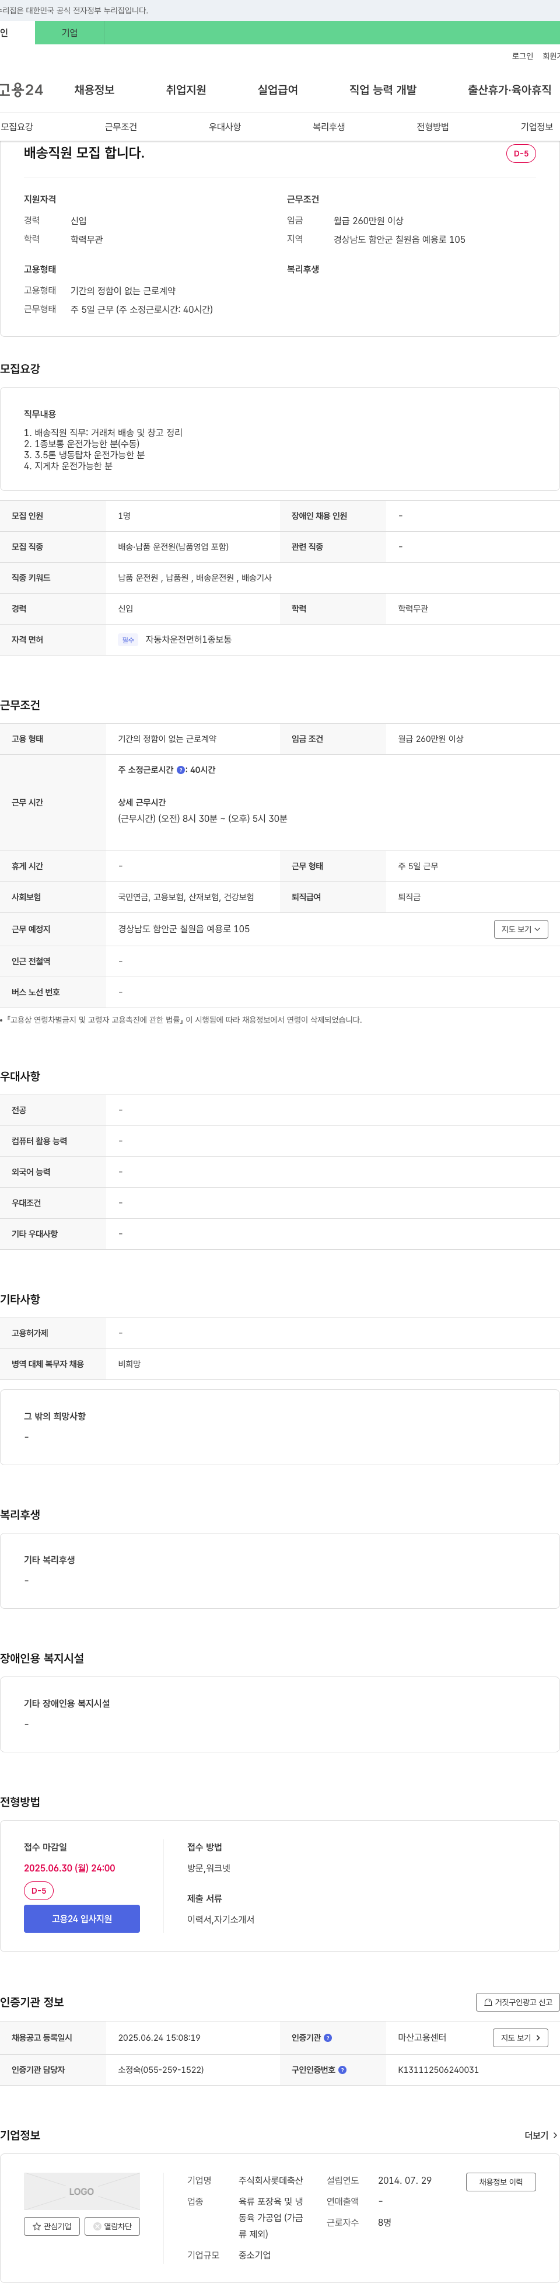Expand 지도 보기 in 근무 예정지 row

[521, 929]
